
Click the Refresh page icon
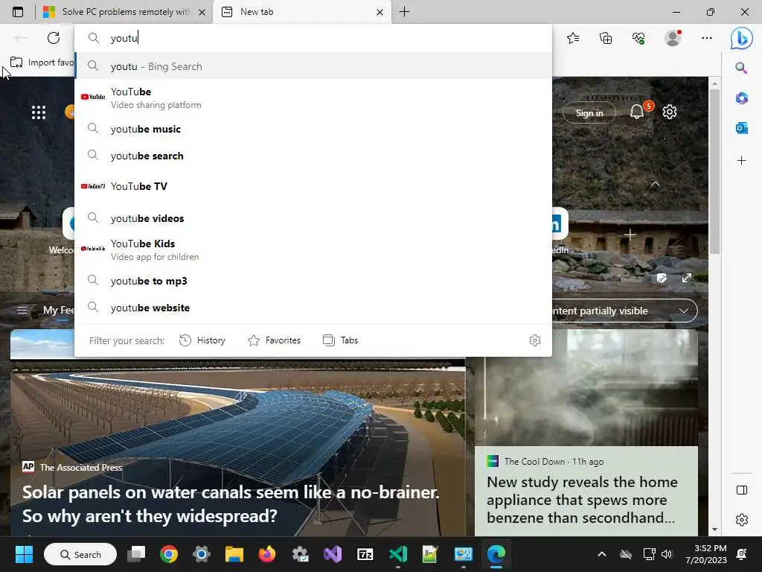click(x=54, y=38)
